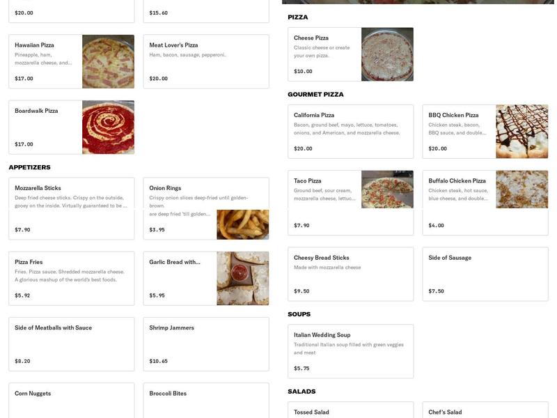Select the Tossed Salad option
This screenshot has height=418, width=557.
pos(352,411)
